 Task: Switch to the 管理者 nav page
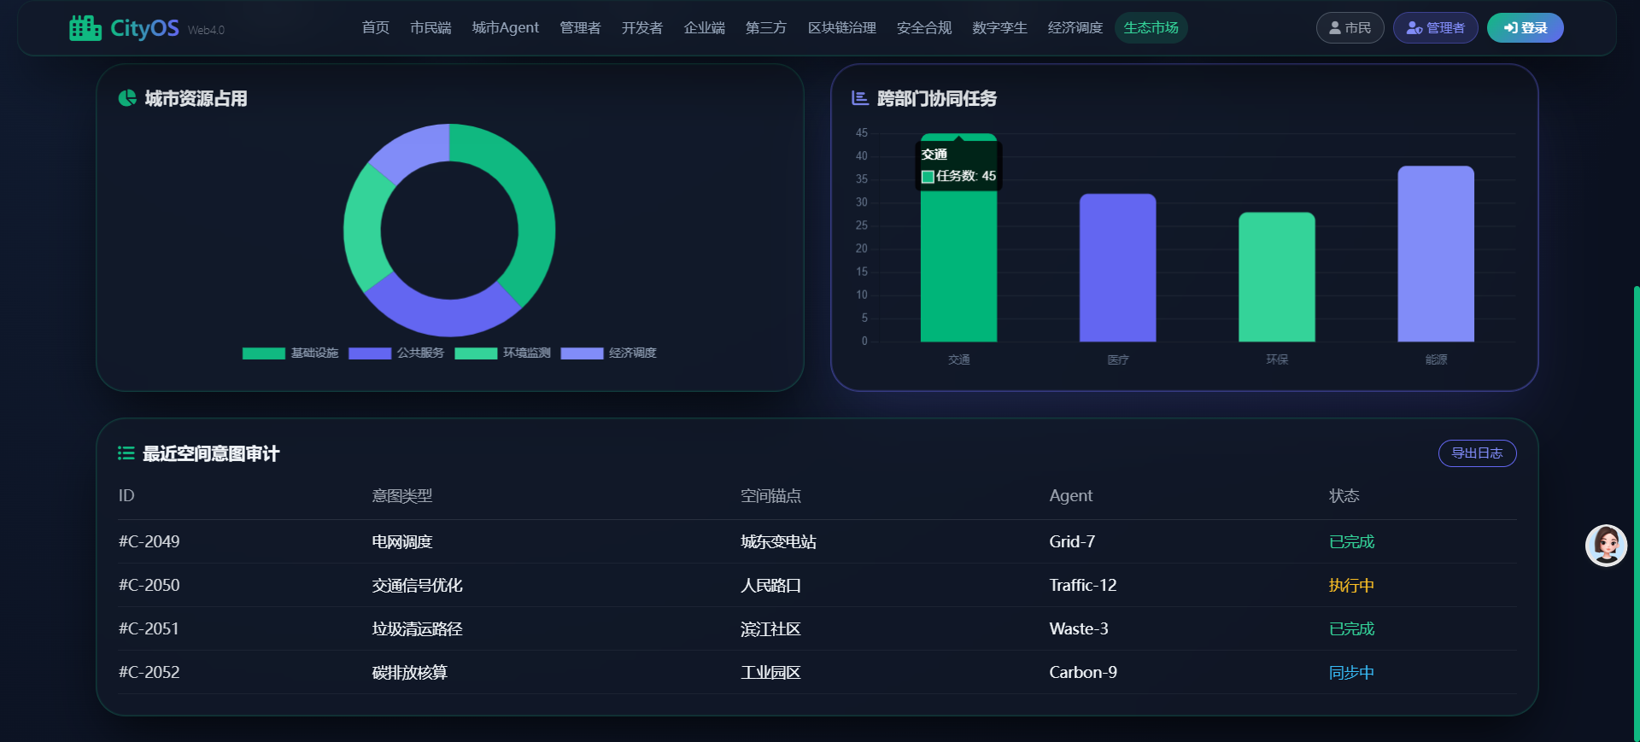click(580, 28)
